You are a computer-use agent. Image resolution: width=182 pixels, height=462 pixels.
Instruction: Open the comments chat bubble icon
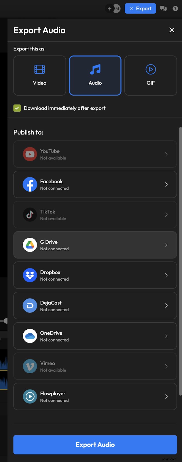(164, 9)
